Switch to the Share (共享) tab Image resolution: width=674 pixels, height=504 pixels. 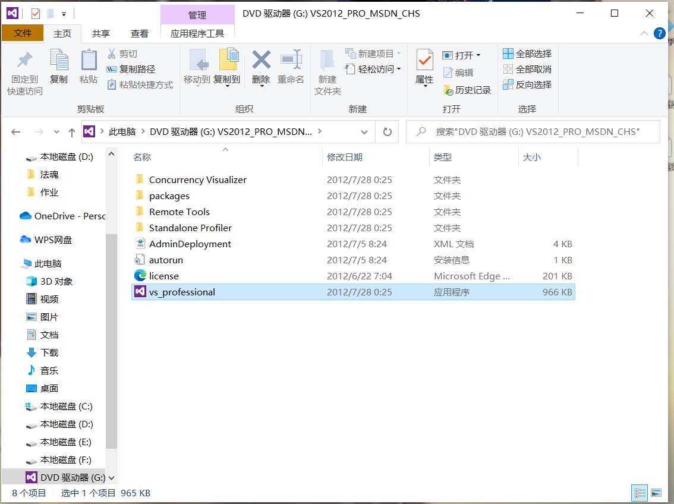(101, 33)
